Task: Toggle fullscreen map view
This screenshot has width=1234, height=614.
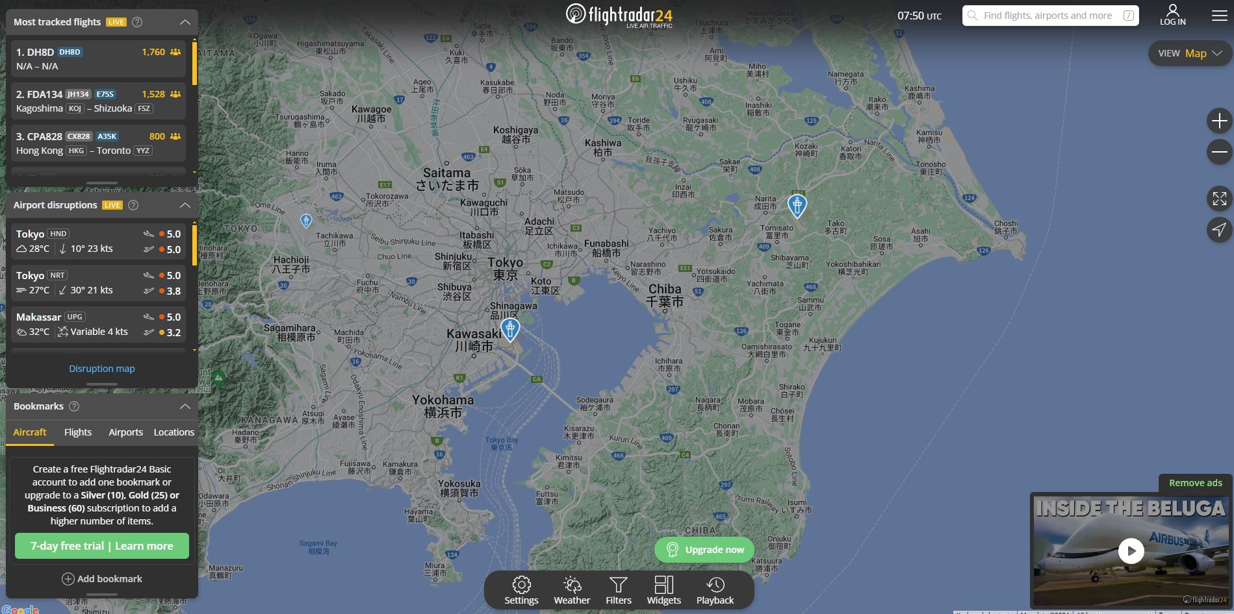Action: pyautogui.click(x=1219, y=199)
